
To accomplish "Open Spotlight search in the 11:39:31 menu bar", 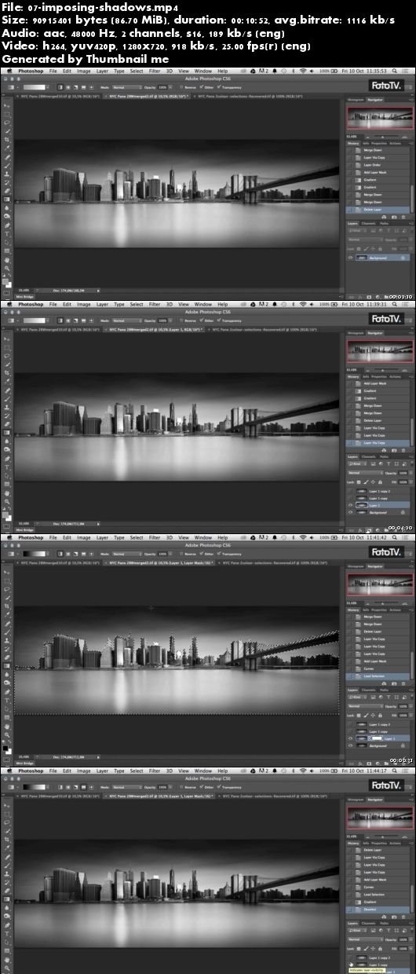I will pos(395,304).
